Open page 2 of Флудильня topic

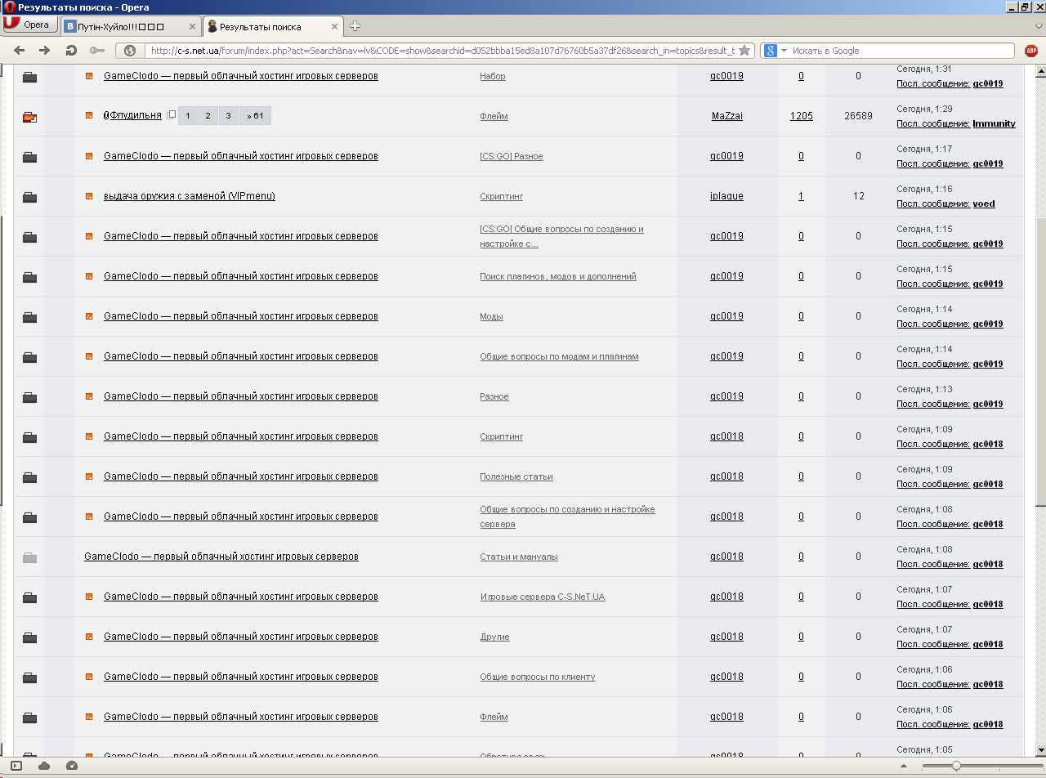click(x=208, y=116)
